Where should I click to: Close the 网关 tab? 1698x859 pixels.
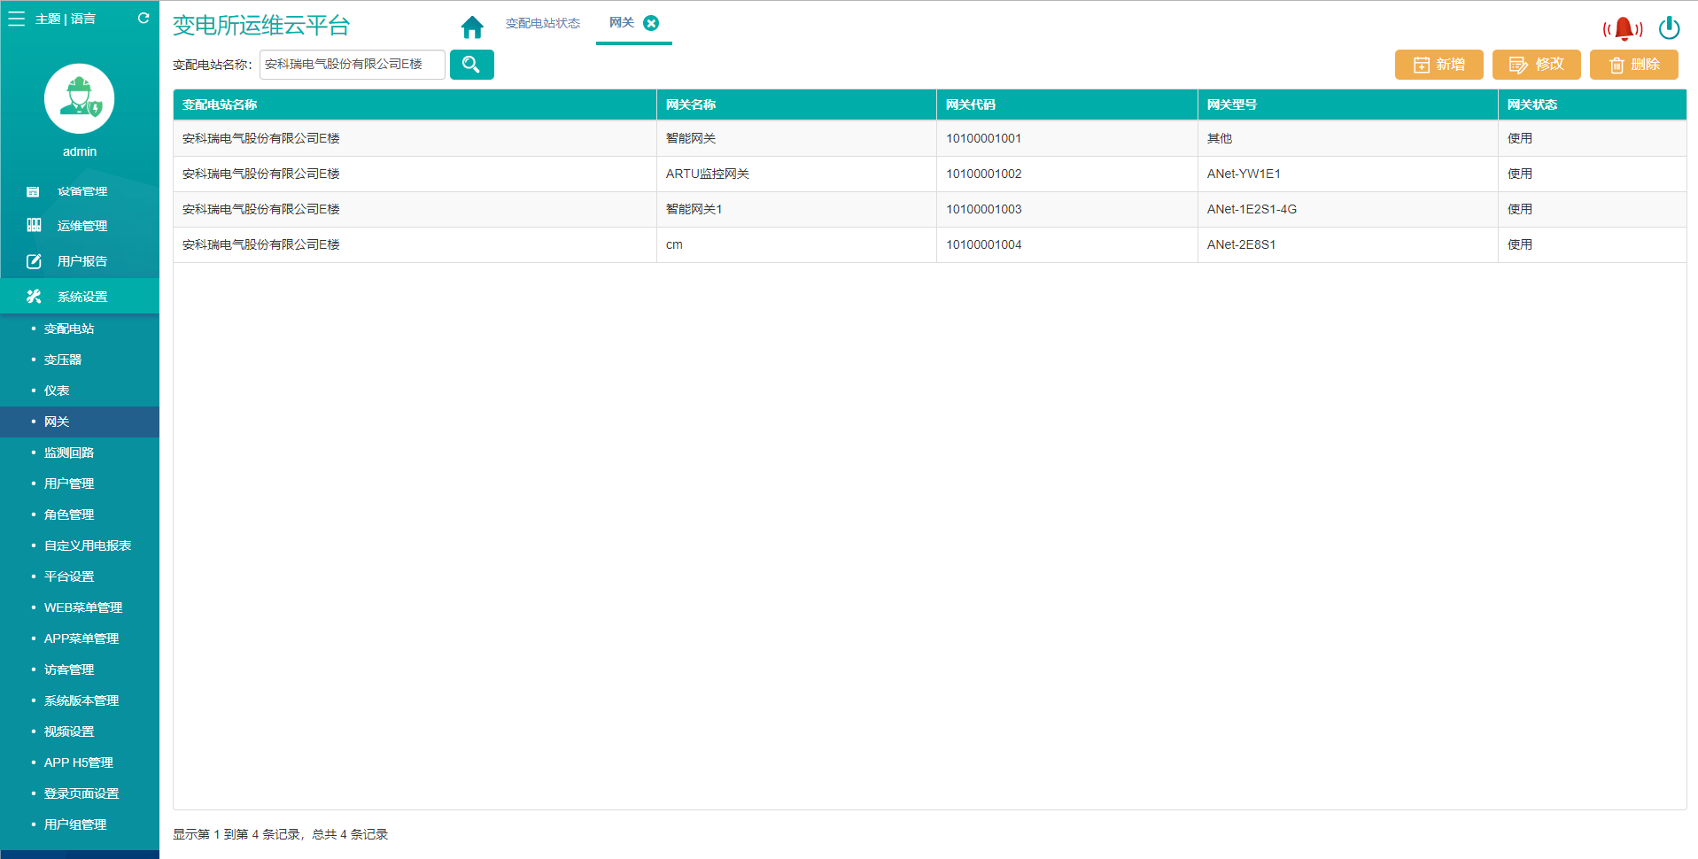651,23
